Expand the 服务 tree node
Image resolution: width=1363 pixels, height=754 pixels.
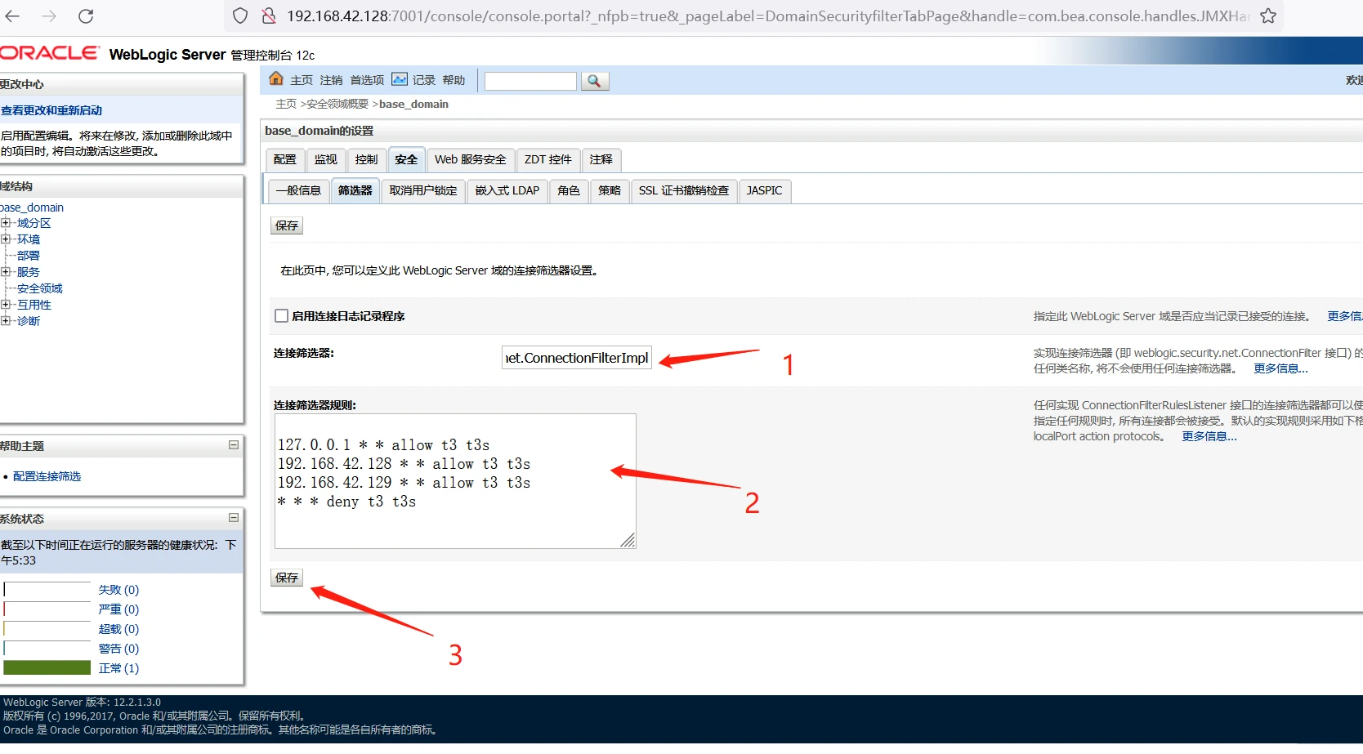pyautogui.click(x=6, y=272)
